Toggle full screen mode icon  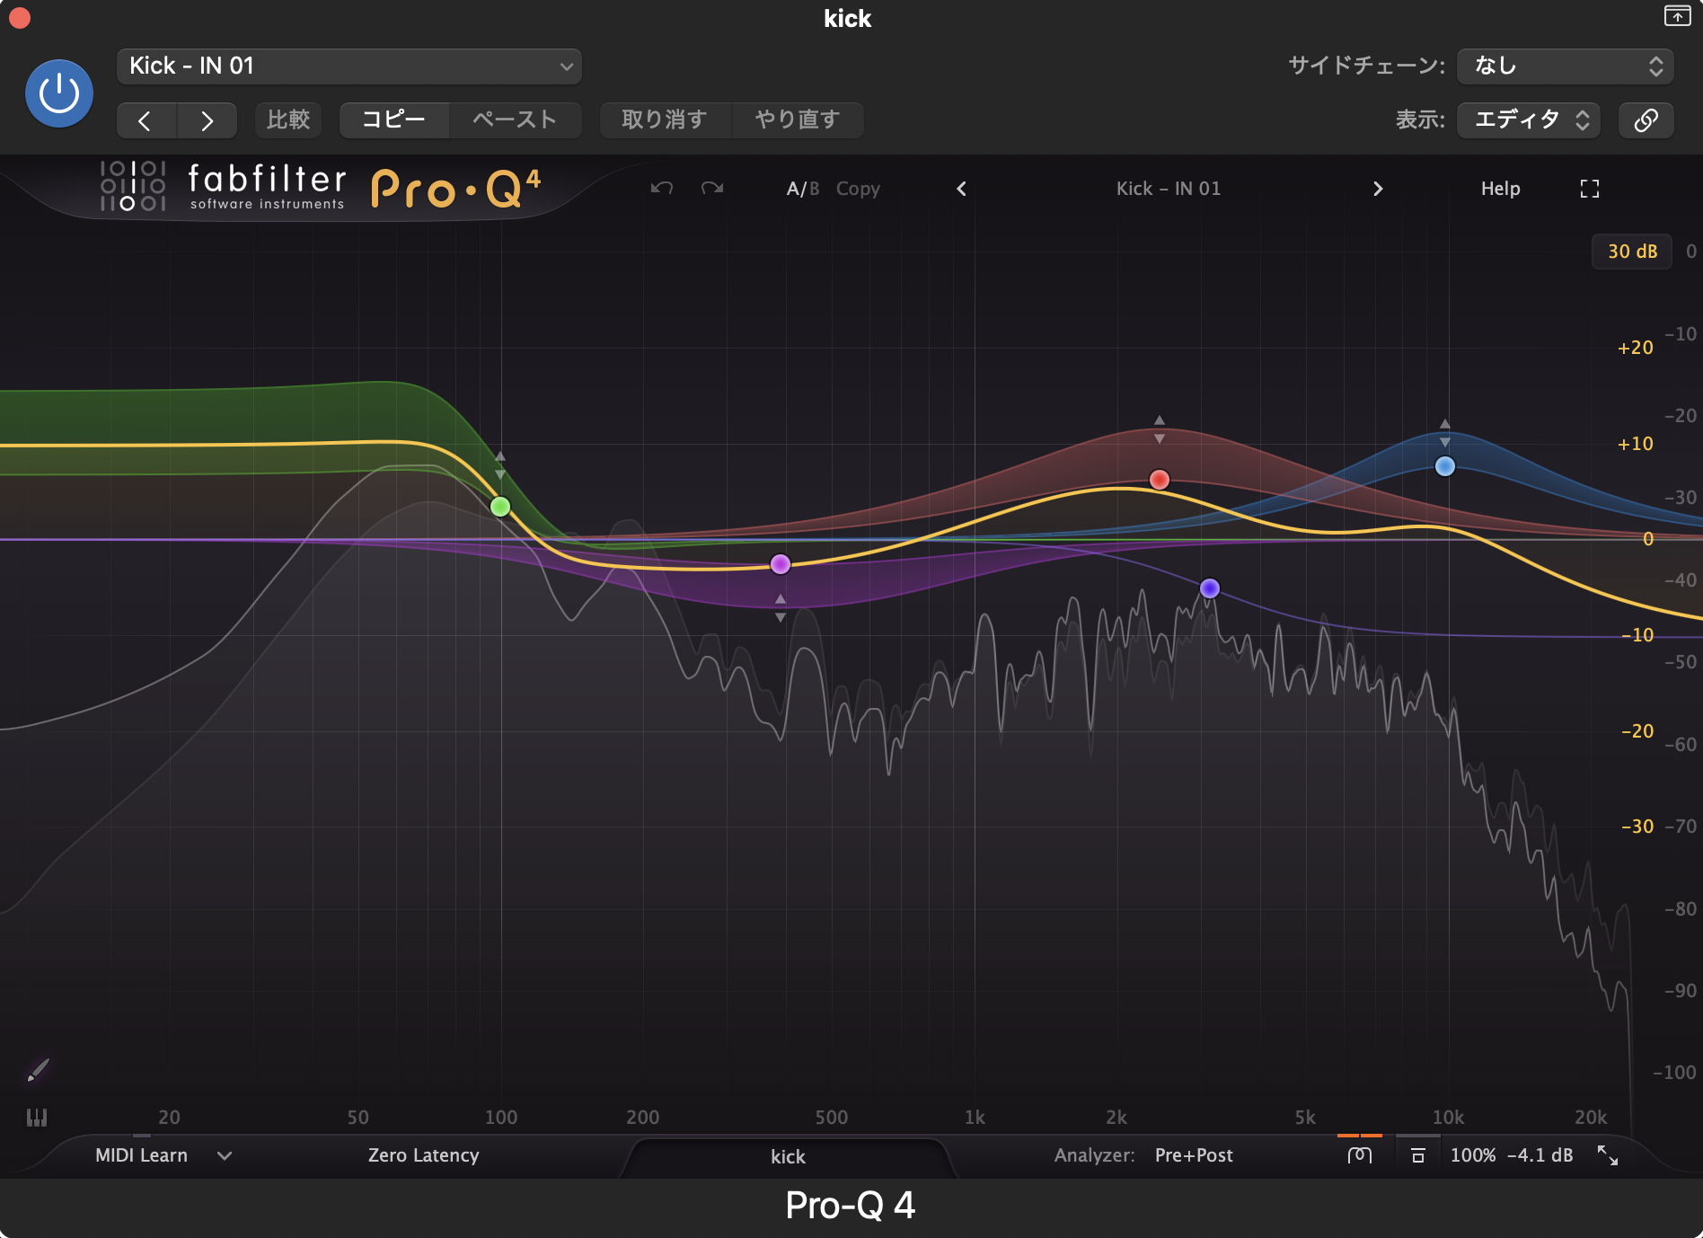click(1590, 189)
